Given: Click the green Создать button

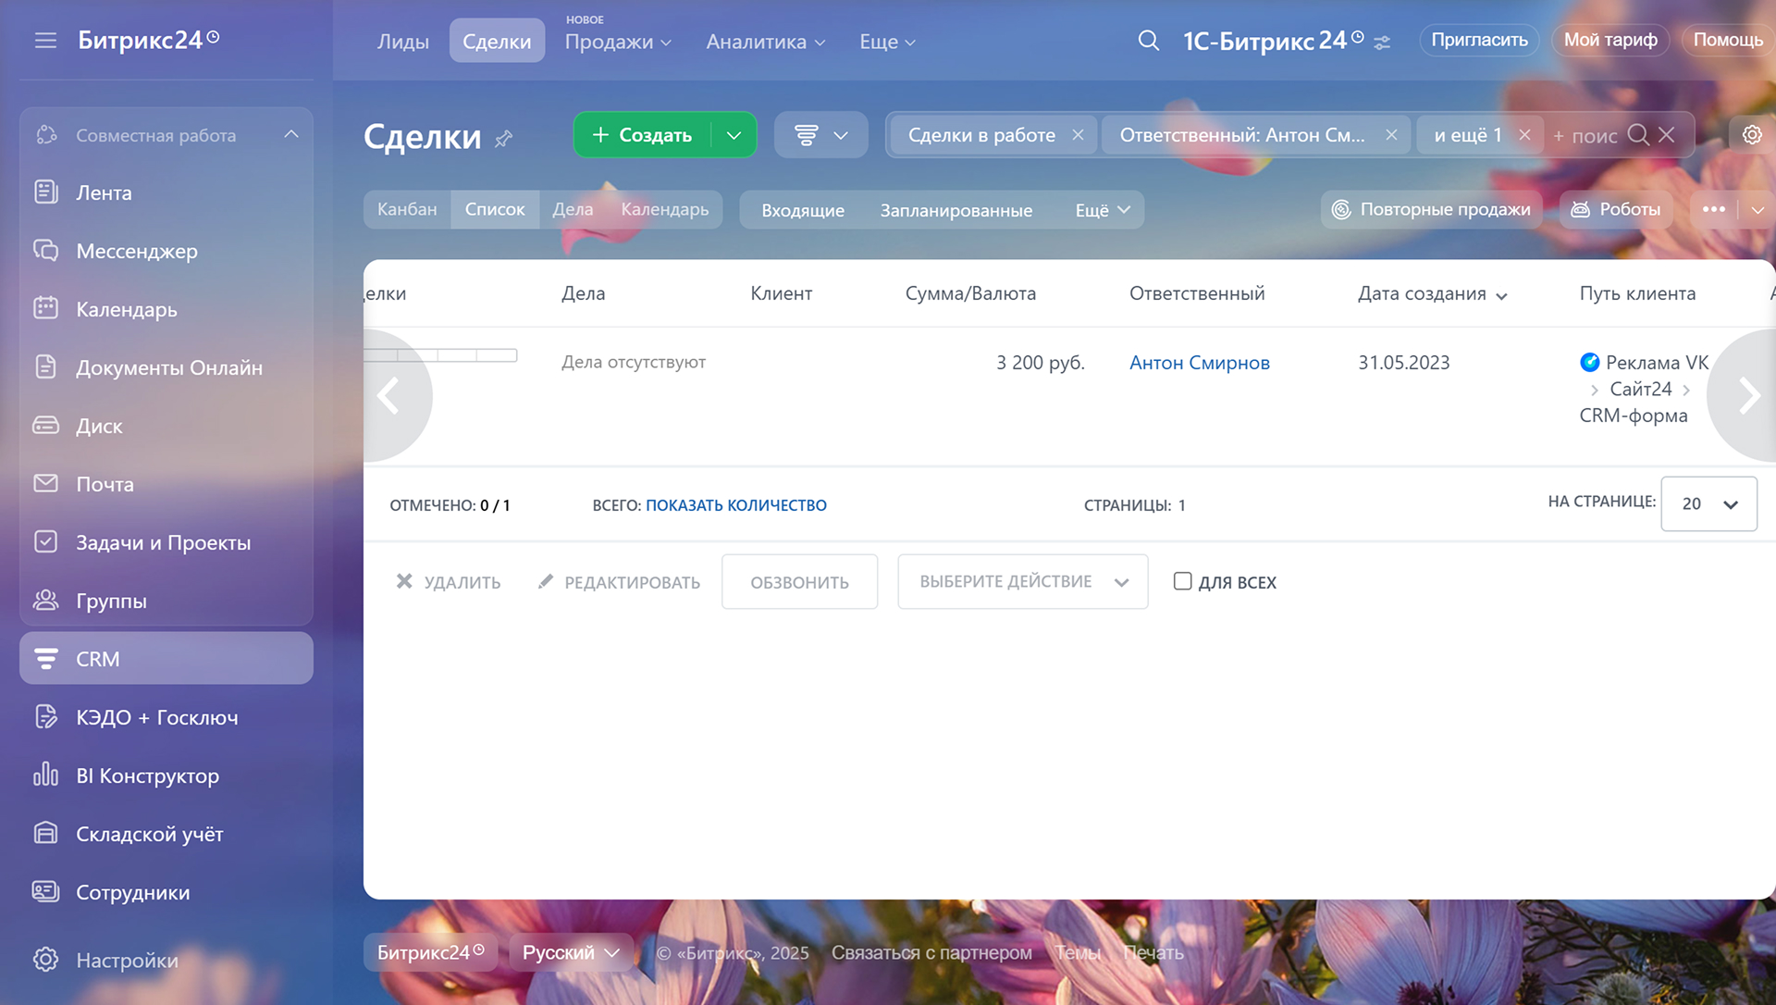Looking at the screenshot, I should click(642, 135).
